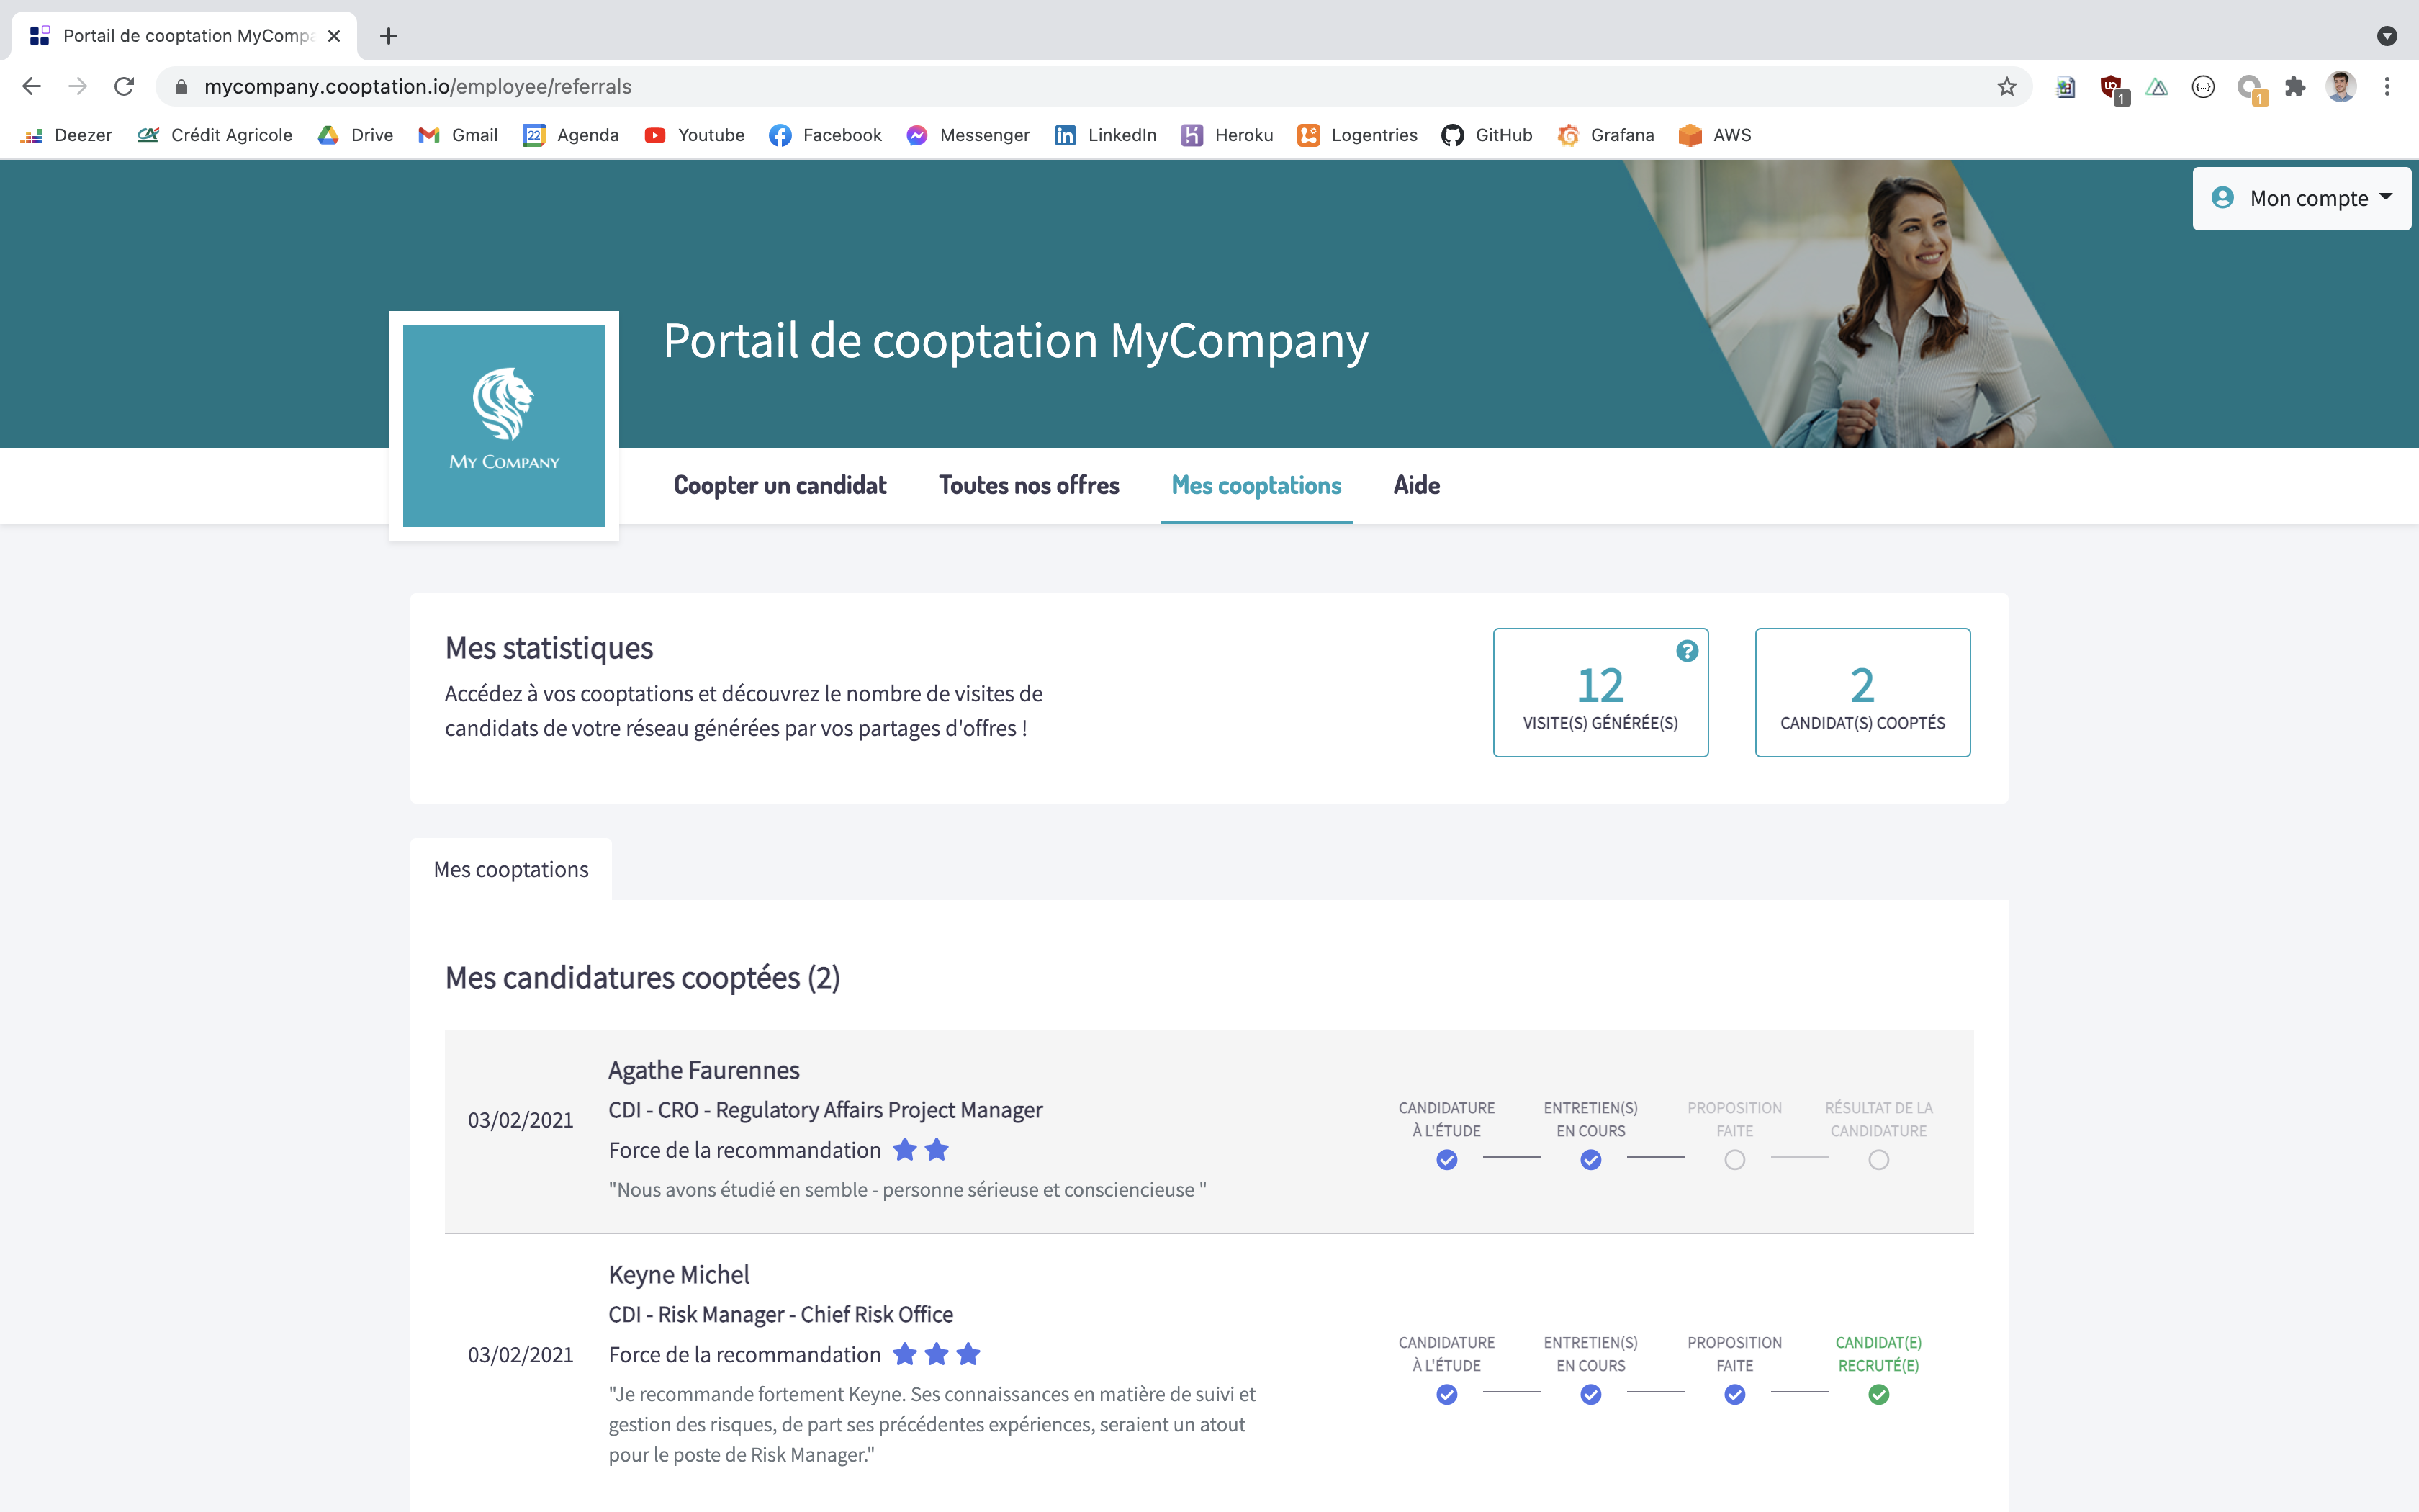The height and width of the screenshot is (1512, 2419).
Task: Open the Grafana bookmark
Action: click(x=1605, y=135)
